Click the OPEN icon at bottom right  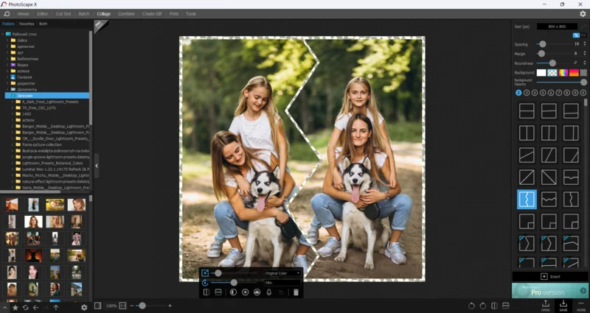coord(546,304)
